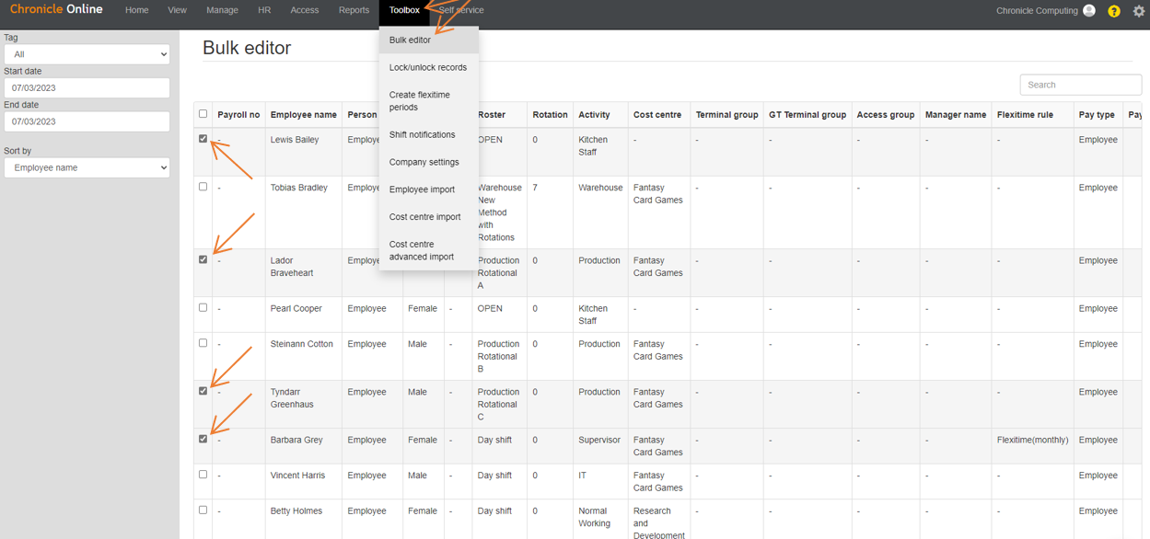
Task: Click the user profile avatar icon
Action: 1089,11
